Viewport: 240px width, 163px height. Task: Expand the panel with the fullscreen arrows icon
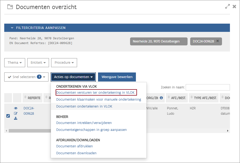tap(227, 7)
